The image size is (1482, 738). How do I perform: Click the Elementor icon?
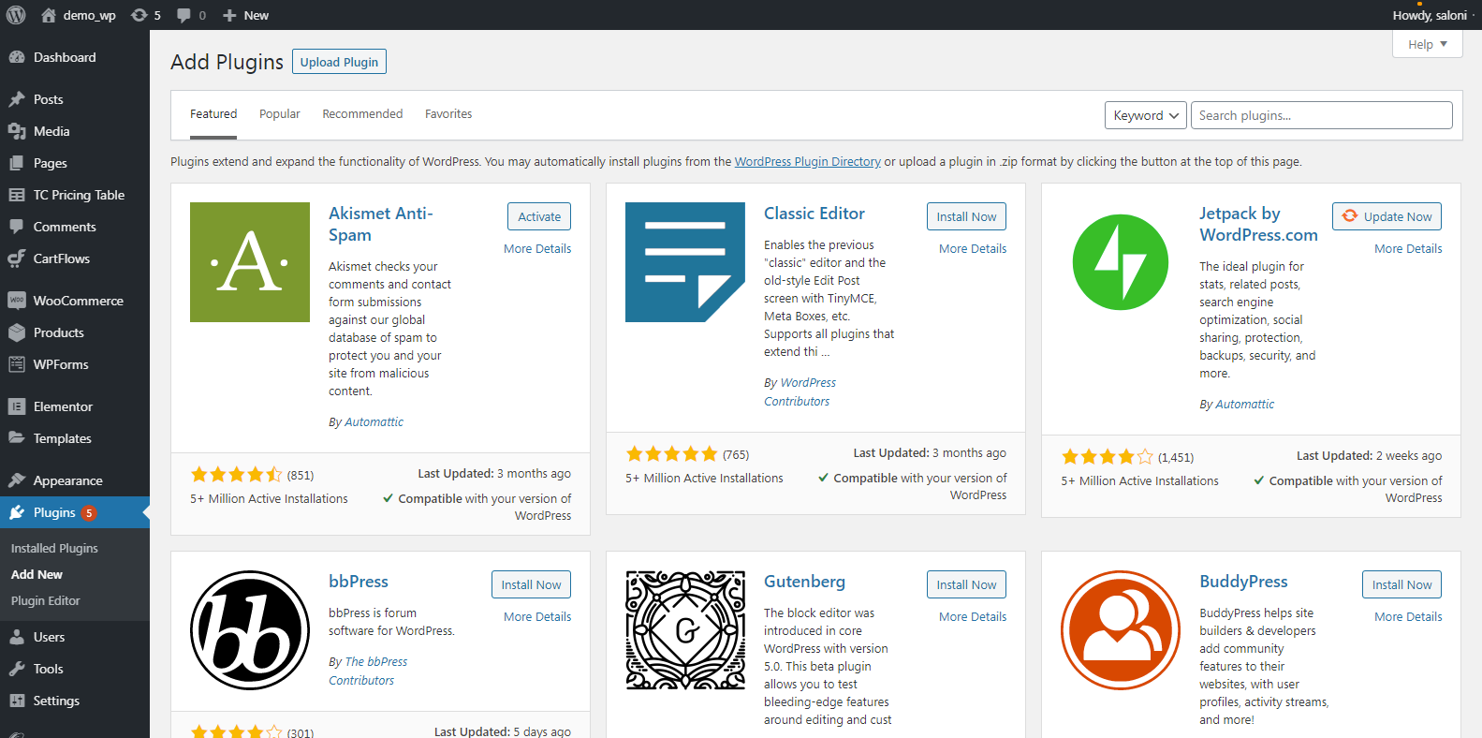pos(17,406)
